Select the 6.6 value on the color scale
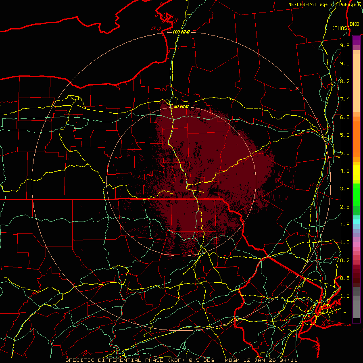The height and width of the screenshot is (363, 363). tap(345, 117)
